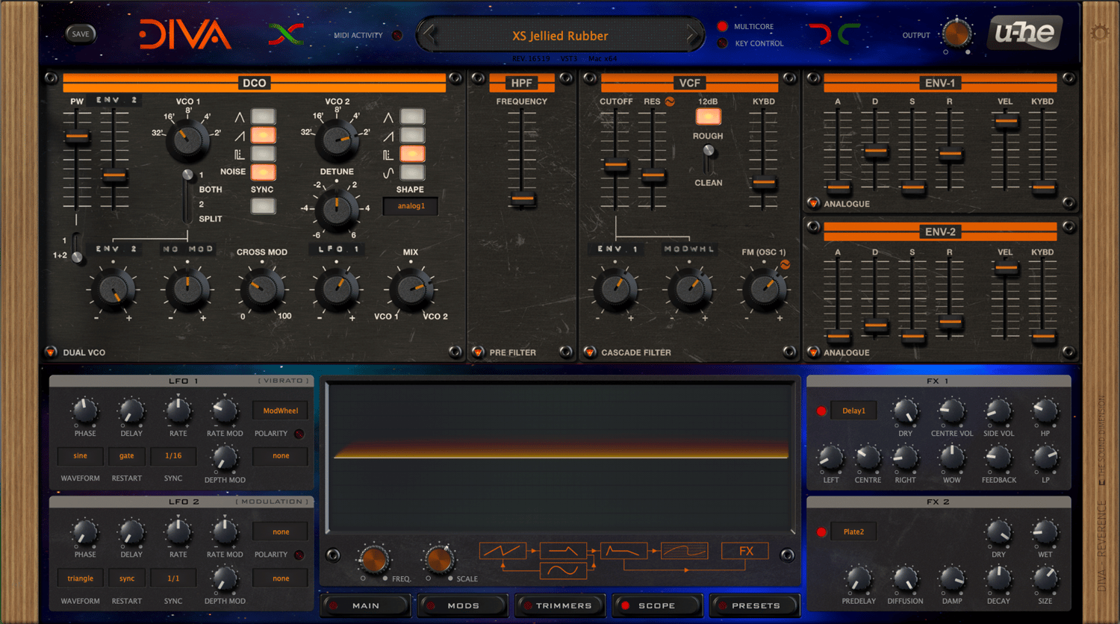The image size is (1120, 624).
Task: Click the scope FX tap button
Action: 745,551
